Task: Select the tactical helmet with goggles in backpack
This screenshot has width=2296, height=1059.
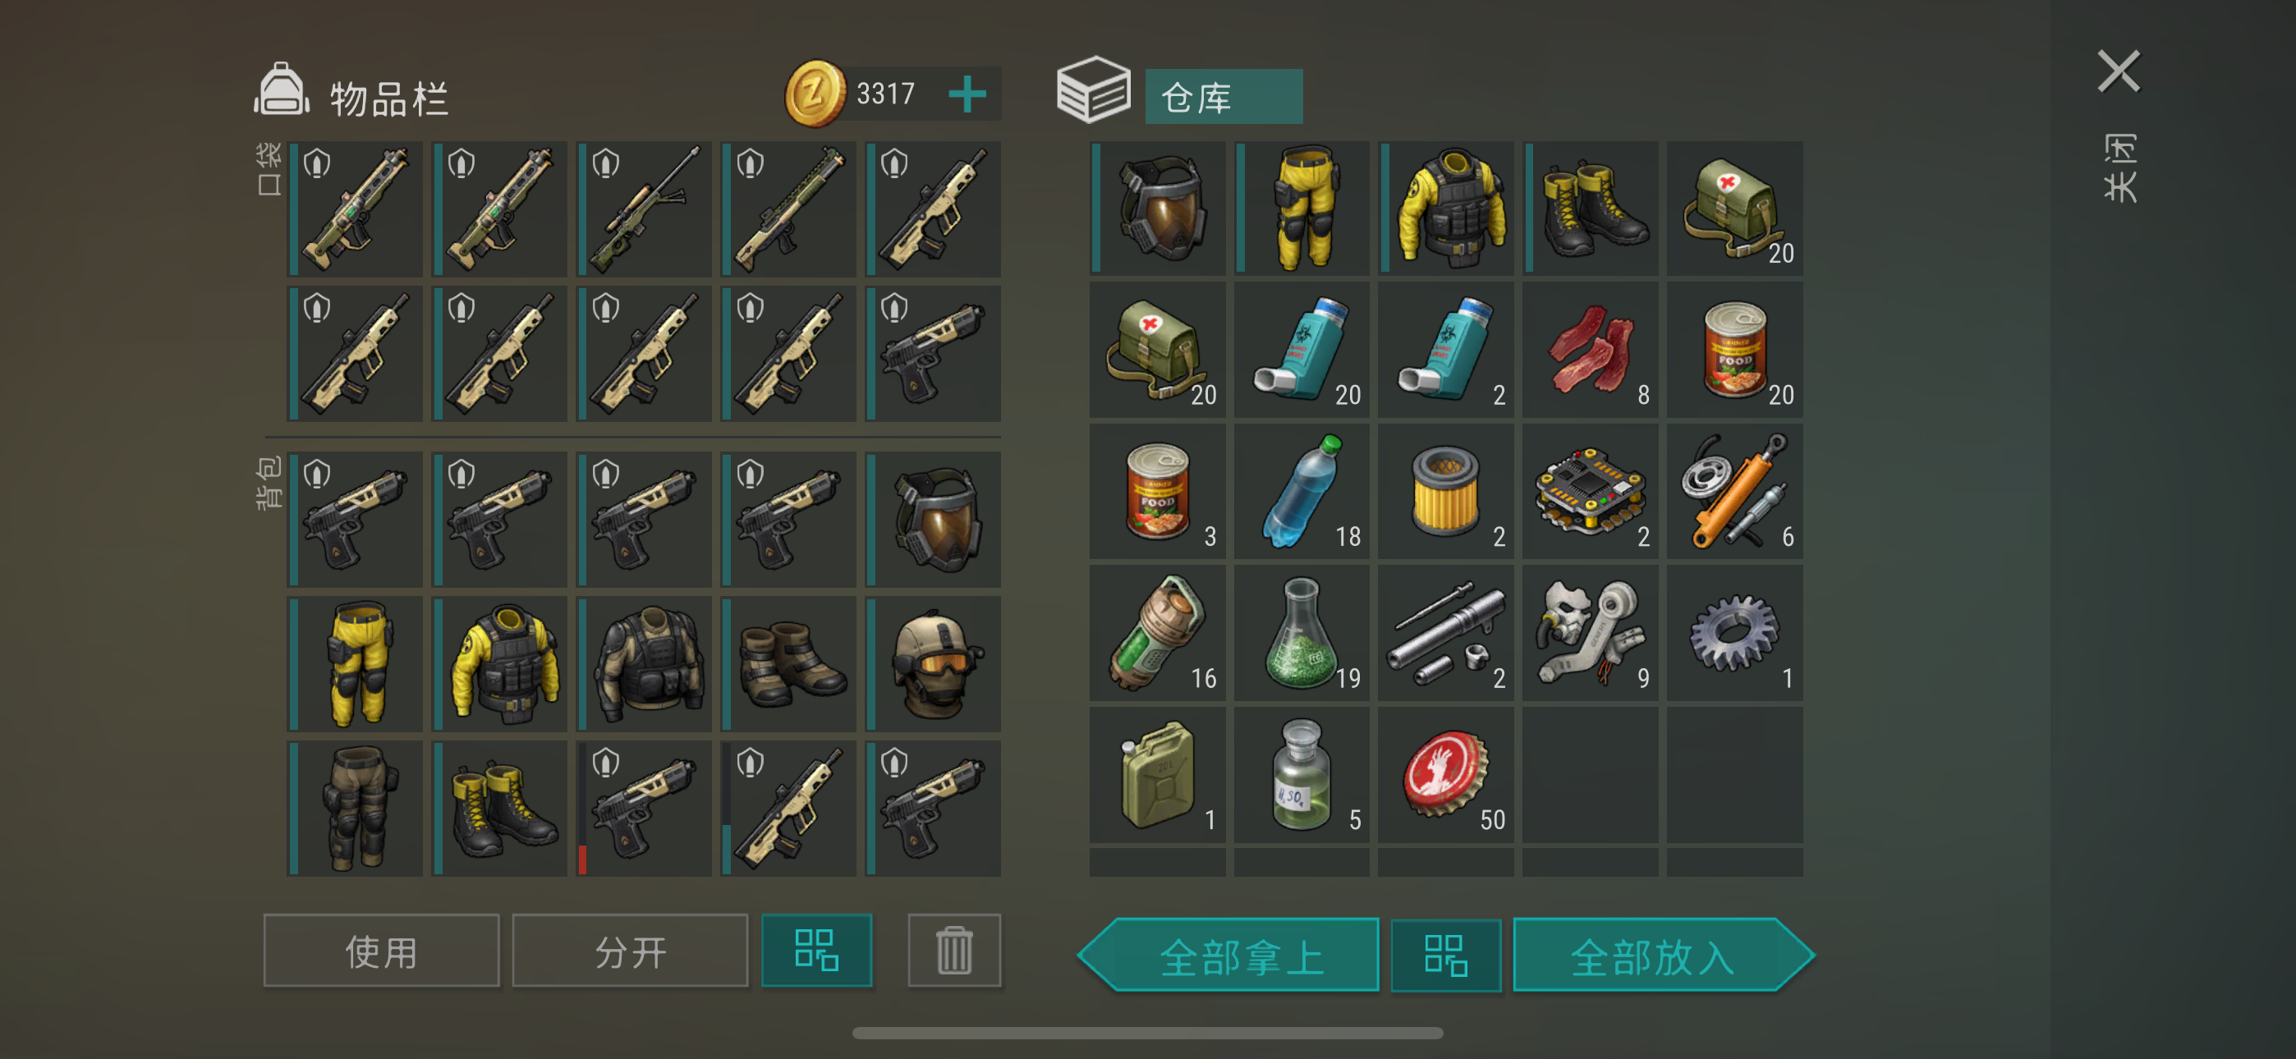Action: (933, 664)
